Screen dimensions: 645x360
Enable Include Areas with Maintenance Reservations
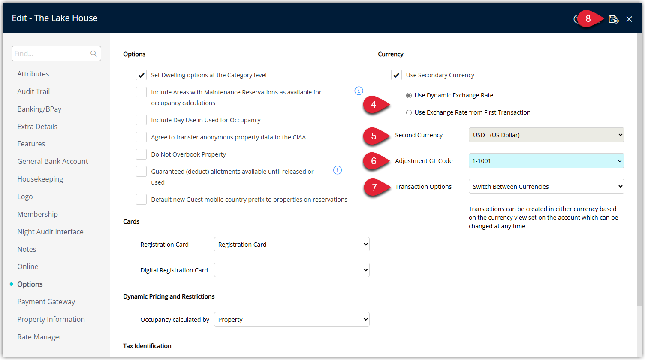click(142, 92)
